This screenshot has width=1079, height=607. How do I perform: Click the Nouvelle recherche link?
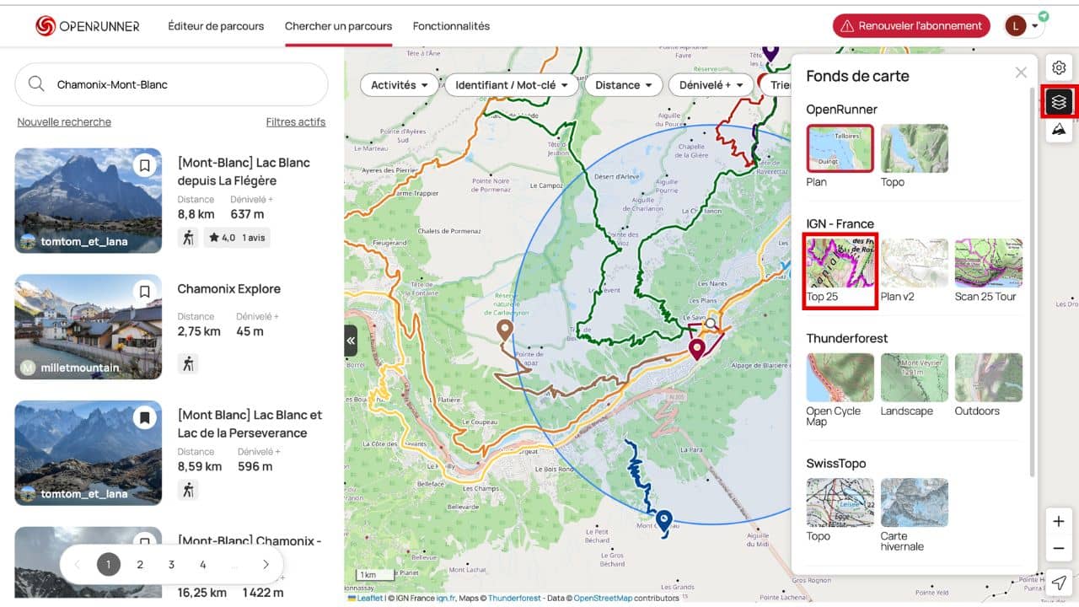click(64, 122)
